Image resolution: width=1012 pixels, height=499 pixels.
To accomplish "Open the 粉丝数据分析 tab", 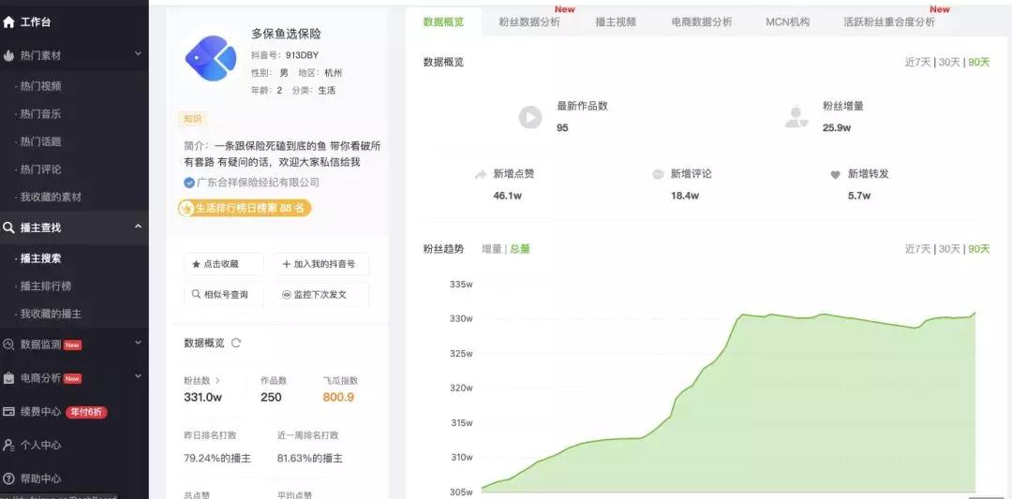I will coord(529,22).
